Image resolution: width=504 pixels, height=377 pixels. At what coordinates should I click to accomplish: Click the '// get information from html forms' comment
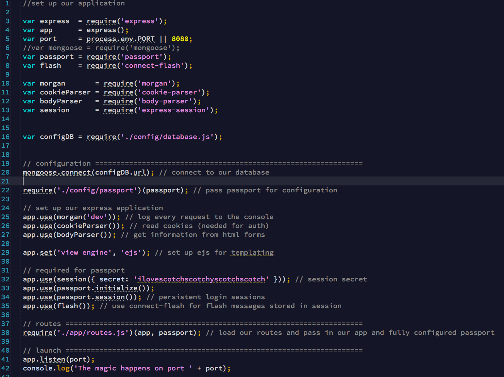click(x=193, y=235)
